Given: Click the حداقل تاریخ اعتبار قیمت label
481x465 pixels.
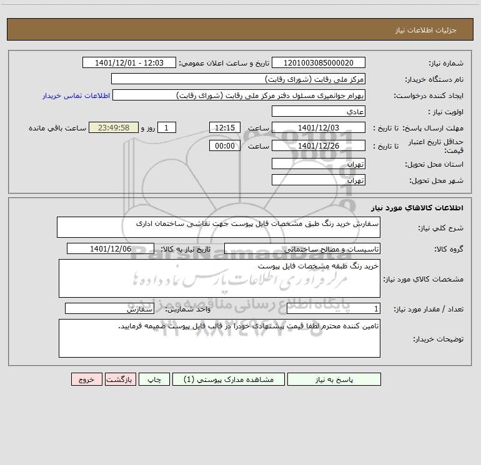Looking at the screenshot, I should pos(436,146).
